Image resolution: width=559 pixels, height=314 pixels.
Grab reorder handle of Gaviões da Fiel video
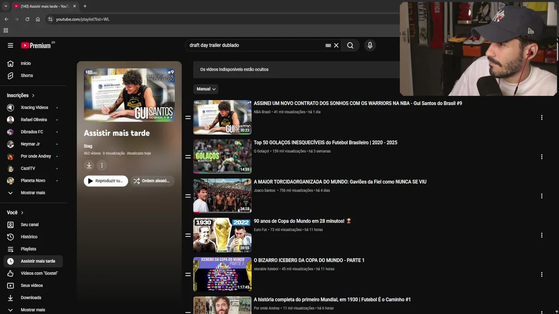pos(188,196)
